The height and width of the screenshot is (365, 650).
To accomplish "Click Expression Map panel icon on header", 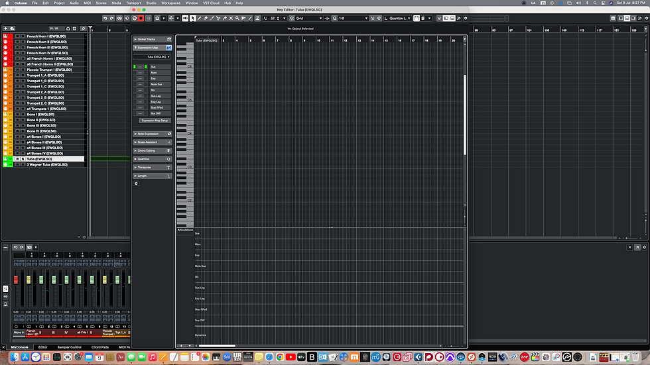I will click(168, 48).
